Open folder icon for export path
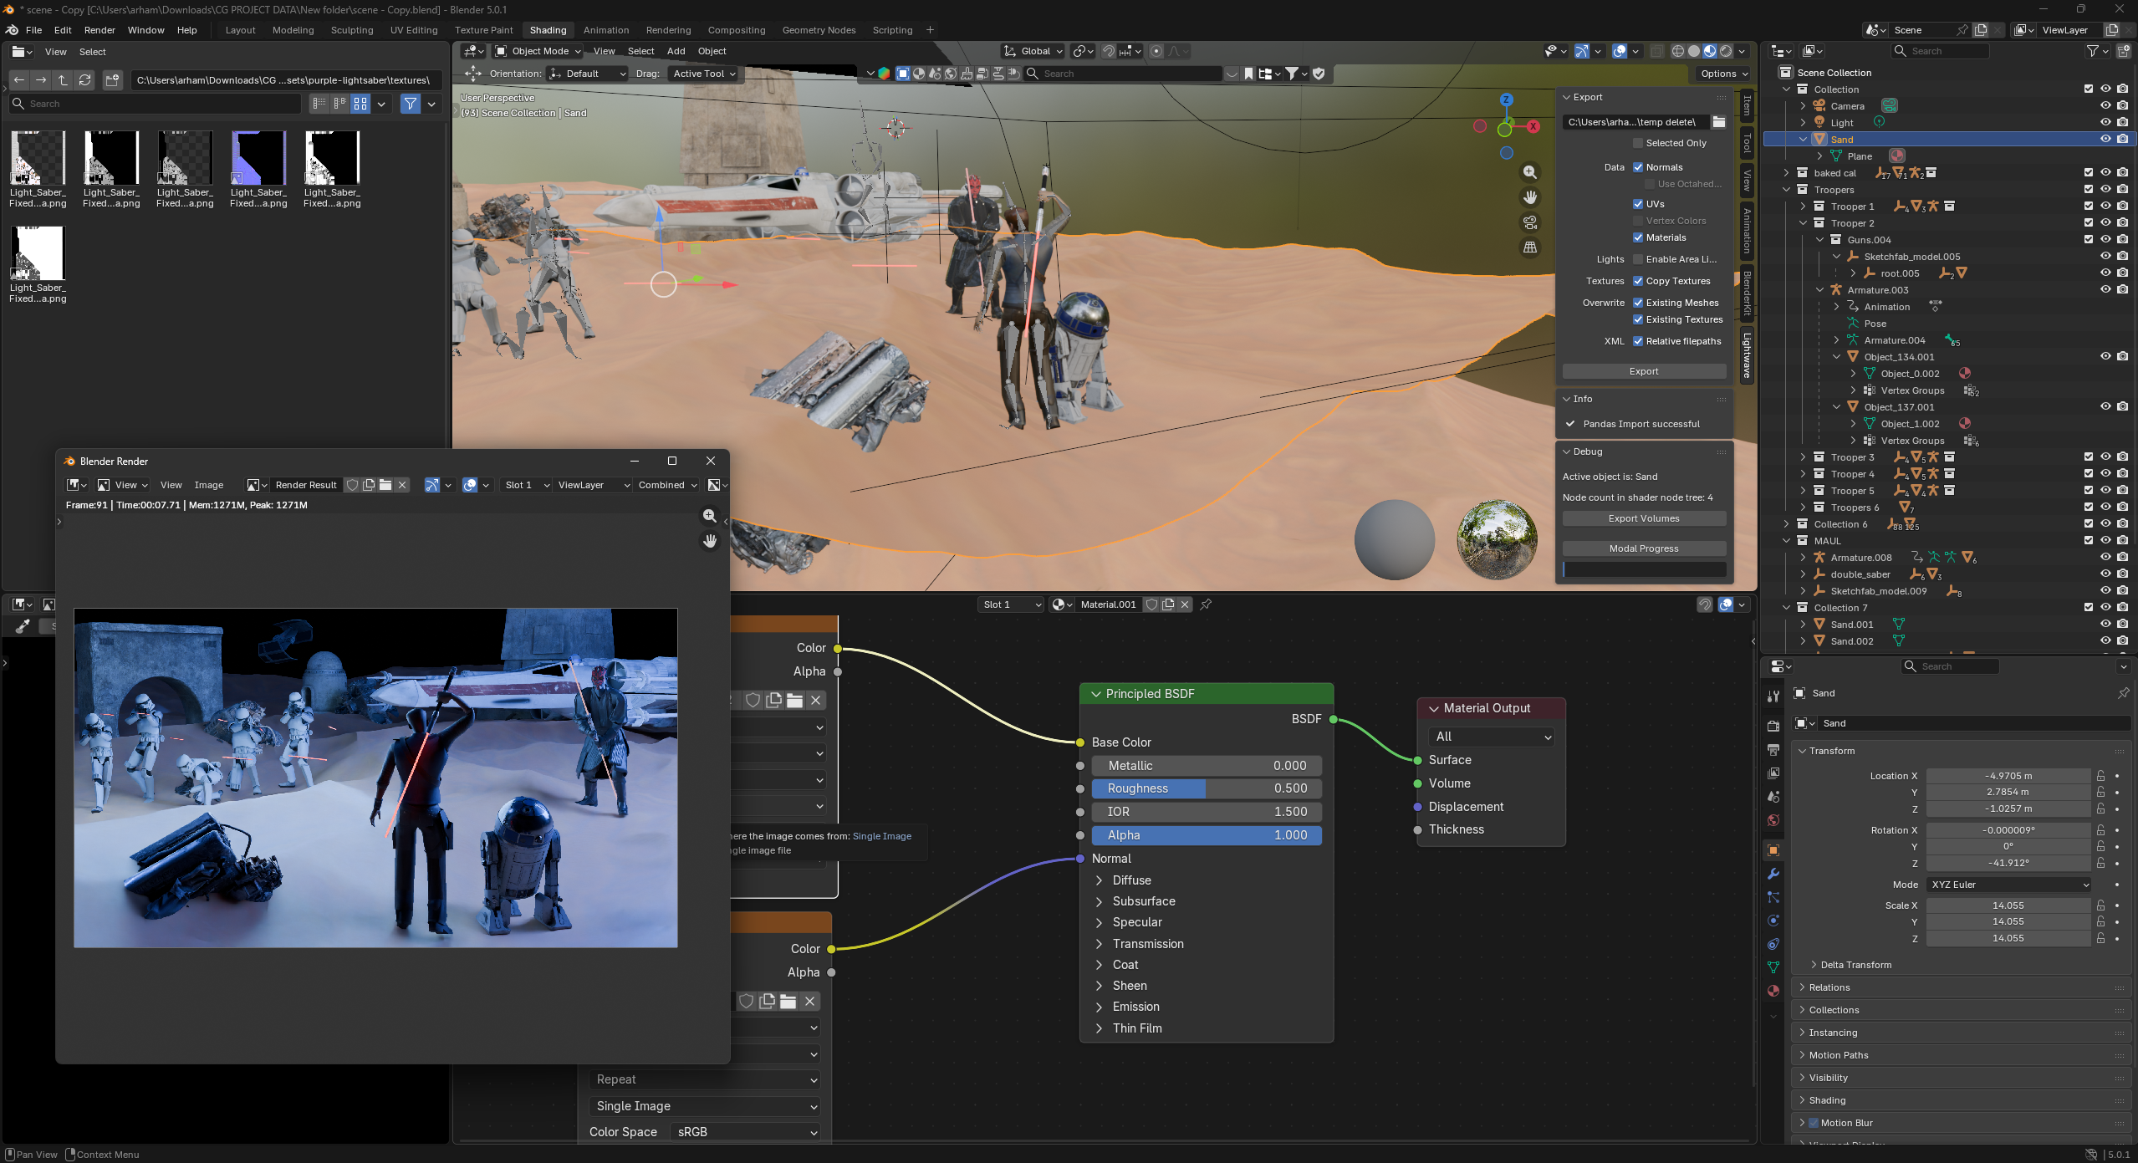Screen dimensions: 2138x1163 tap(1718, 122)
